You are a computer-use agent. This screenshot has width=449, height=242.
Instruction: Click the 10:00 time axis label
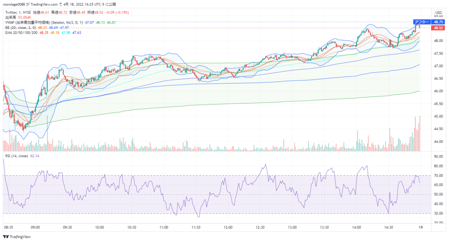[x=100, y=227]
